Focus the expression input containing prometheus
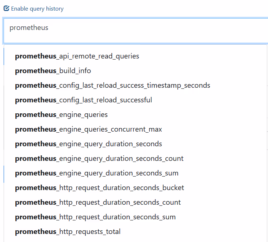 [x=135, y=30]
